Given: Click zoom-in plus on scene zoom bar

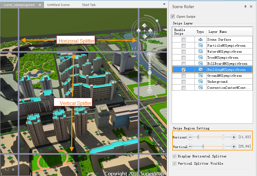Looking at the screenshot, I should 149,54.
